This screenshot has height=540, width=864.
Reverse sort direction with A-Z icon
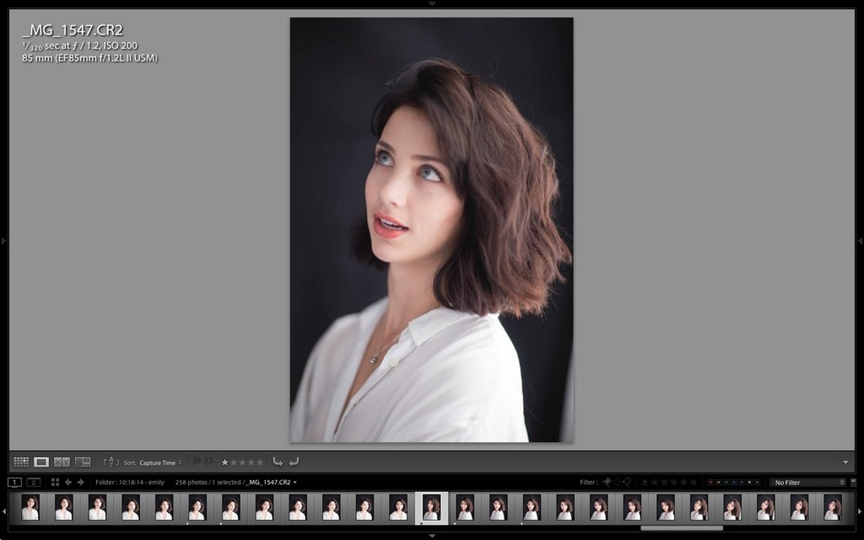pos(112,462)
